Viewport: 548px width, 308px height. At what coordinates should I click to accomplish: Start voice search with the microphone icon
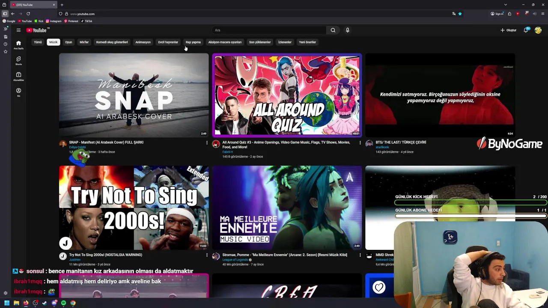tap(348, 30)
